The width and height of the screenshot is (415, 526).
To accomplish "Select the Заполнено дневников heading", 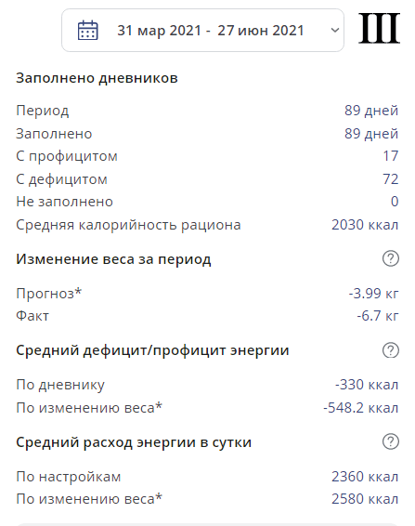I will 97,78.
